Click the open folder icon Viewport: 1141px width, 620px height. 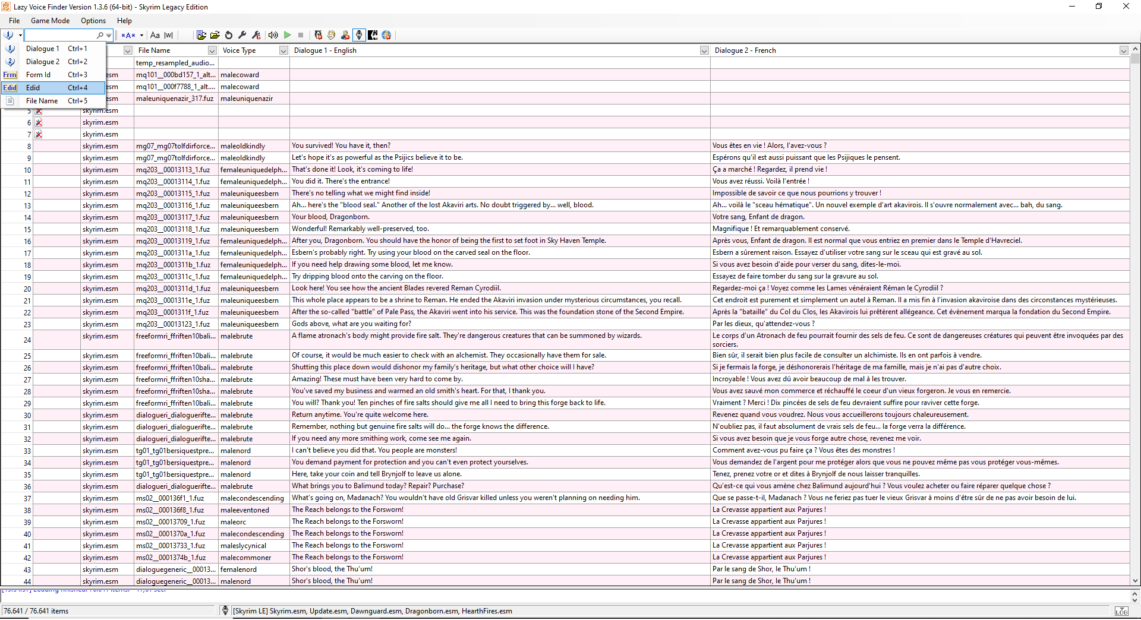(215, 35)
